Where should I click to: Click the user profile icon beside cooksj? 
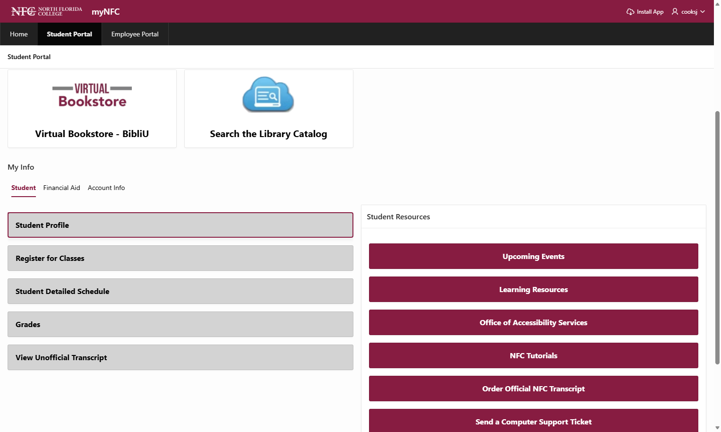pos(675,11)
